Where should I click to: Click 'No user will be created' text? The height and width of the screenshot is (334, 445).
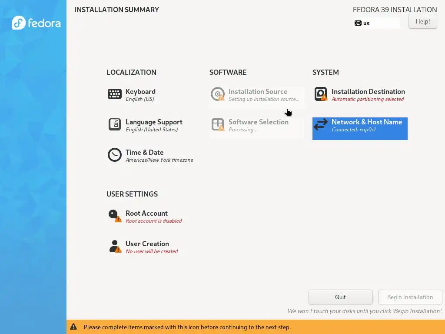(152, 251)
